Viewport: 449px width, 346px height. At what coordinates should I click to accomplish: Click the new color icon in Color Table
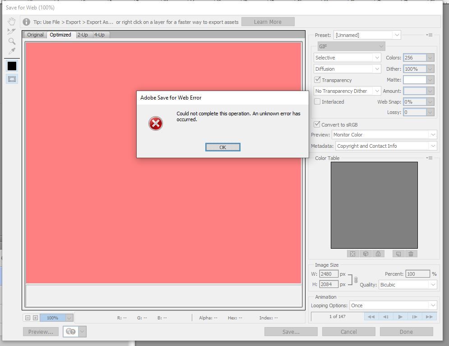point(398,254)
